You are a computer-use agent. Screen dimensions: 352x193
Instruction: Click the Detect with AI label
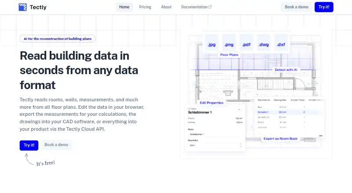click(286, 70)
